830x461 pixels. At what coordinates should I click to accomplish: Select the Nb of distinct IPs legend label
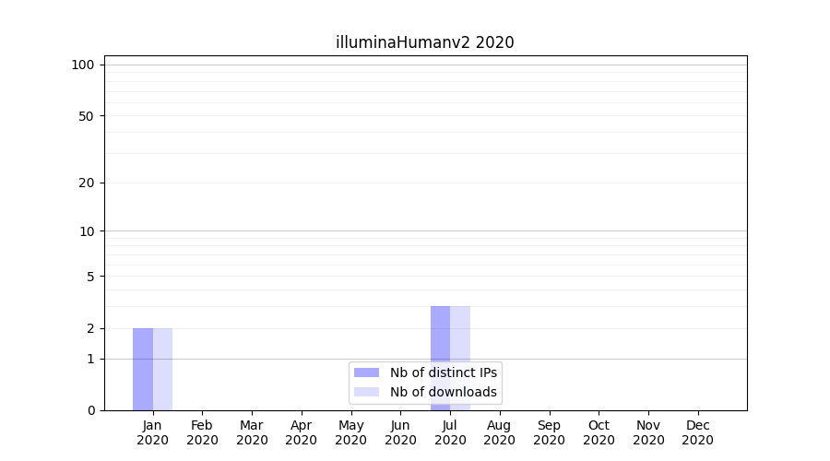click(444, 372)
